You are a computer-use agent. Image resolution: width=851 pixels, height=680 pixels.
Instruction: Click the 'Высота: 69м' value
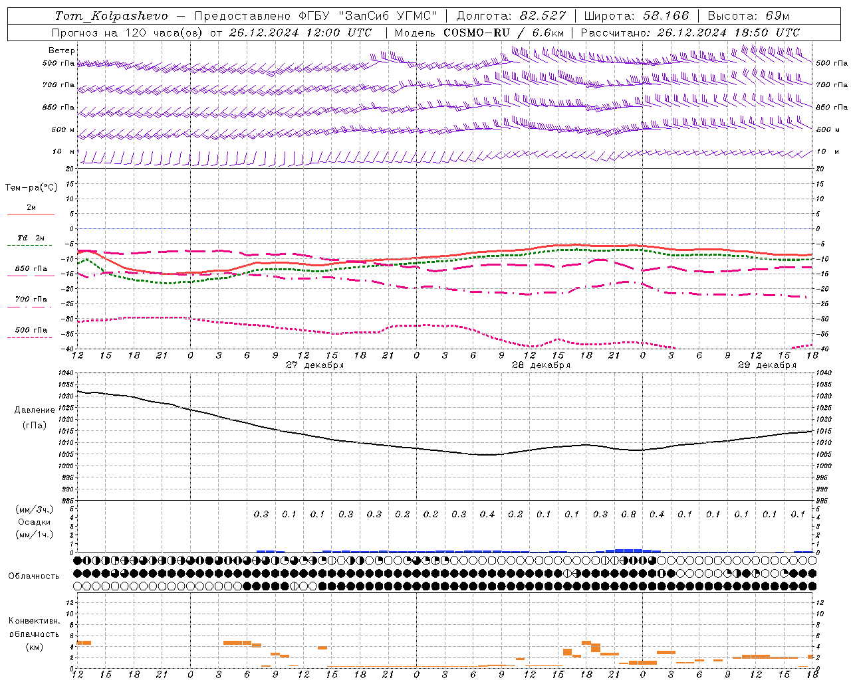pyautogui.click(x=749, y=16)
